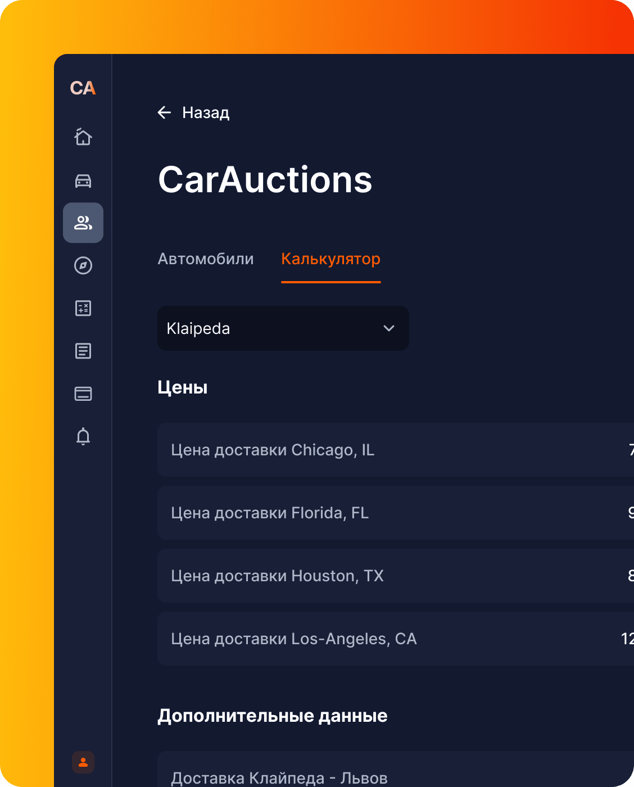
Task: Open the car icon in sidebar
Action: tap(83, 180)
